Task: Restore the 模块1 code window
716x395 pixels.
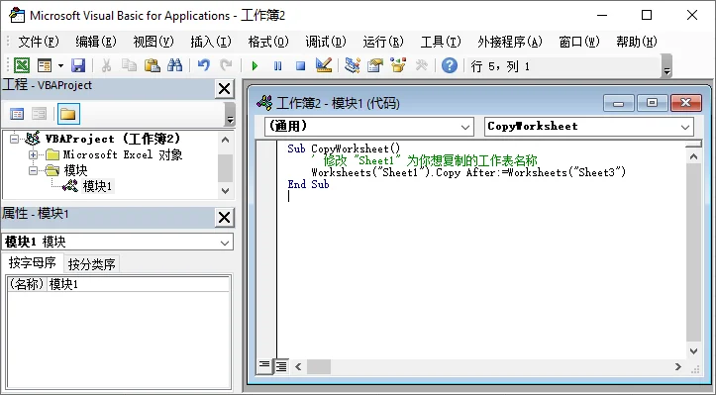Action: [x=652, y=103]
